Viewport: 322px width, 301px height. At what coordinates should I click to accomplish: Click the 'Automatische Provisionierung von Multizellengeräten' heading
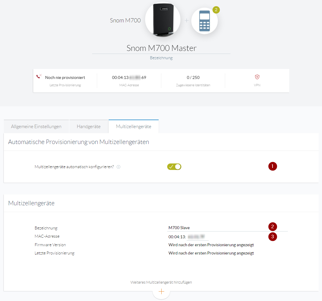click(79, 142)
